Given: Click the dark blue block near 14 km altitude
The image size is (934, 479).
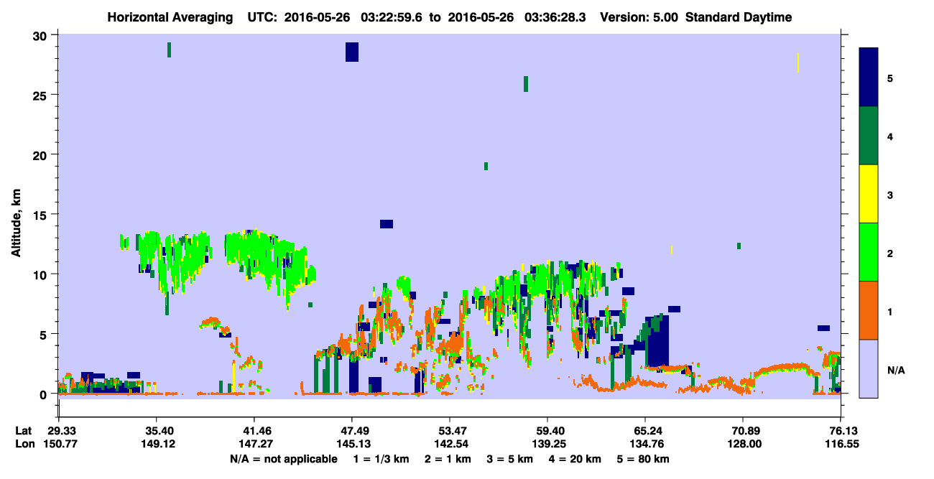Looking at the screenshot, I should [x=387, y=224].
